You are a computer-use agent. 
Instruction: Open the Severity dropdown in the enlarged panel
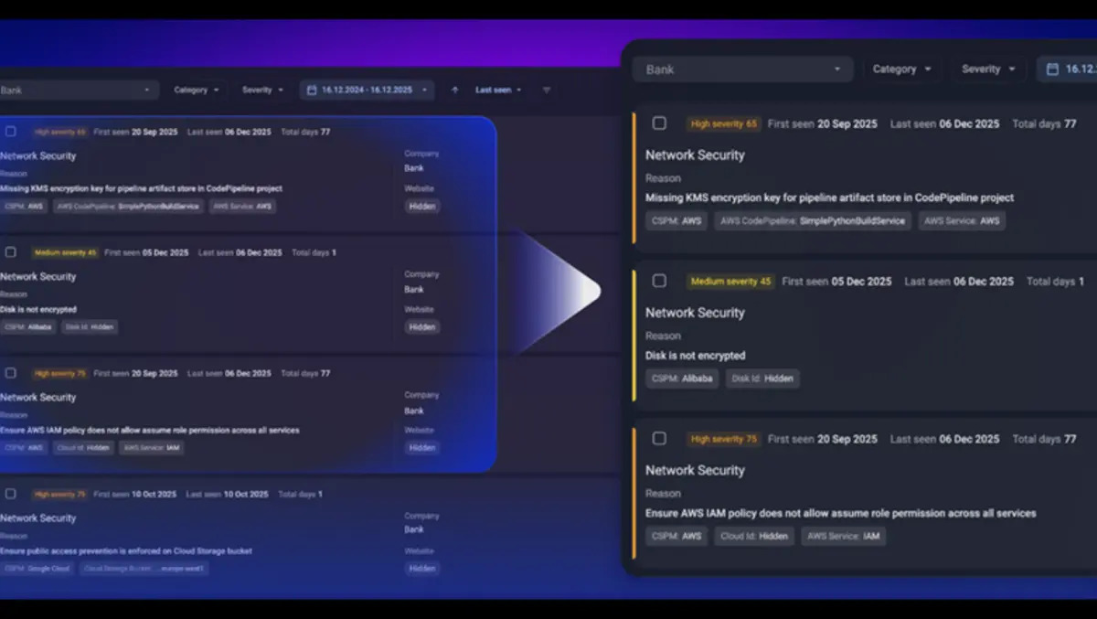pyautogui.click(x=987, y=69)
